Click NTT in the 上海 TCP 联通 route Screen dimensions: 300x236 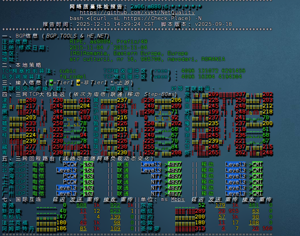(156, 176)
